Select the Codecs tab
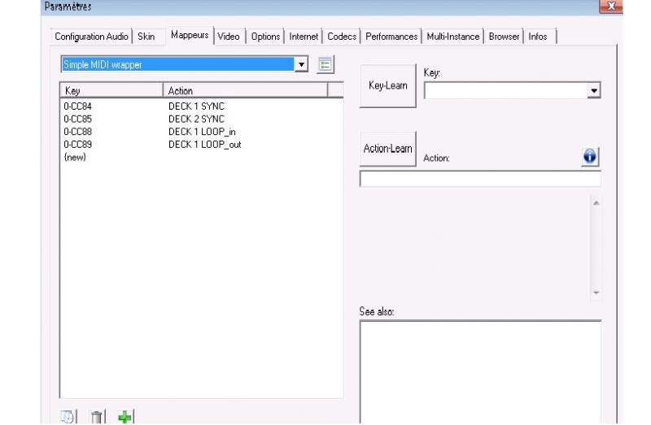The height and width of the screenshot is (425, 651). [342, 37]
